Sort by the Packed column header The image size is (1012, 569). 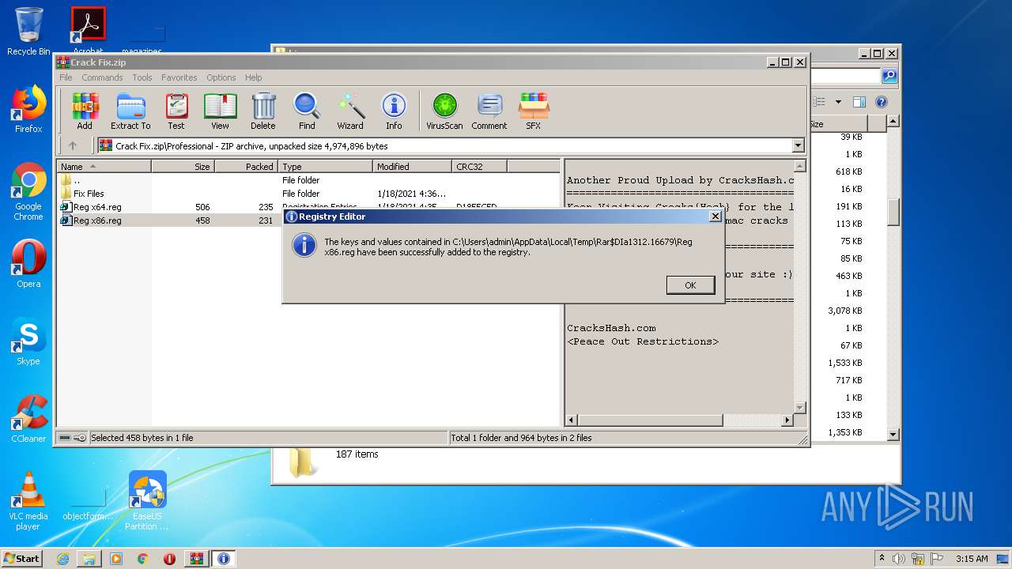(246, 167)
